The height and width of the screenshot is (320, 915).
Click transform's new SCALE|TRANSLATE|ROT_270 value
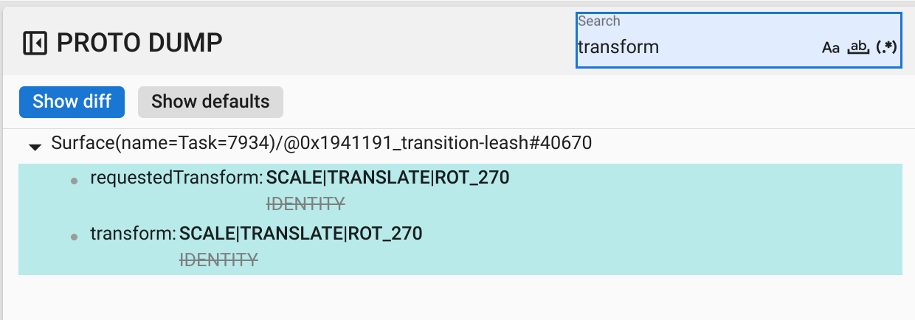(x=301, y=234)
